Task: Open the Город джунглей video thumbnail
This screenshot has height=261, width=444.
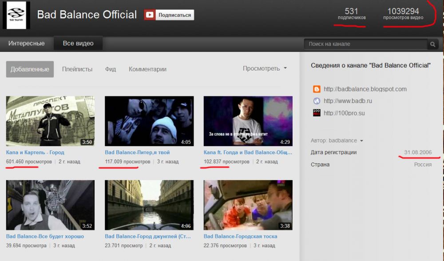Action: click(x=149, y=205)
